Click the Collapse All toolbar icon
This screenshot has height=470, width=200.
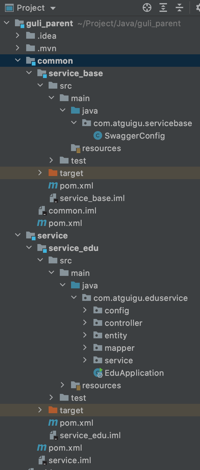point(179,8)
